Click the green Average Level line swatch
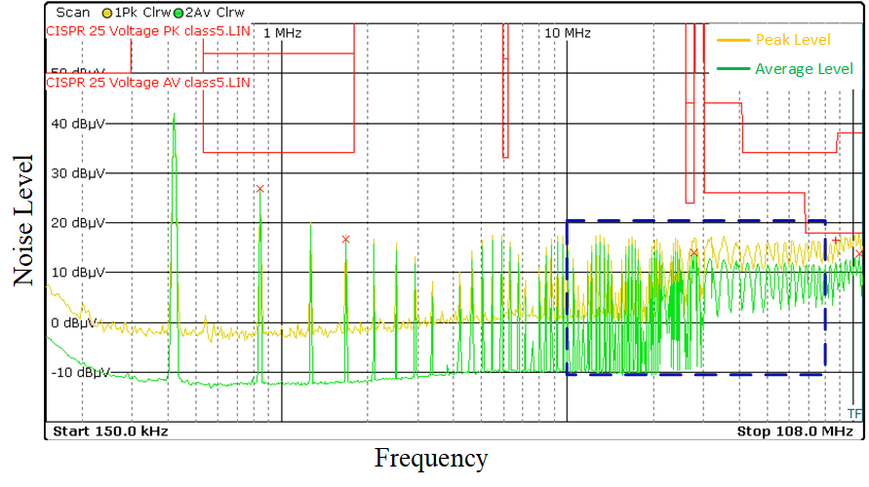This screenshot has width=869, height=487. tap(732, 69)
